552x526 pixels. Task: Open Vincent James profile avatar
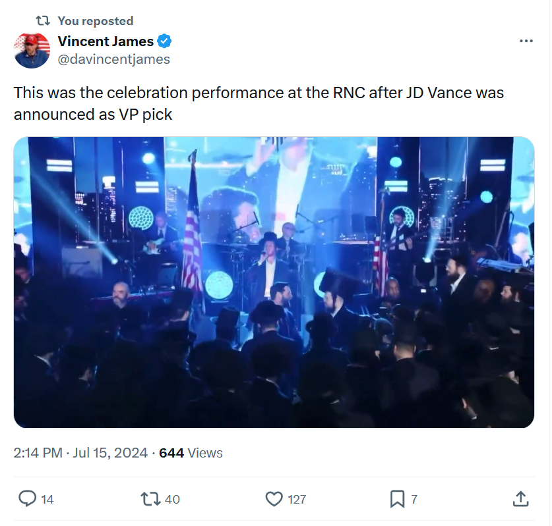coord(32,50)
